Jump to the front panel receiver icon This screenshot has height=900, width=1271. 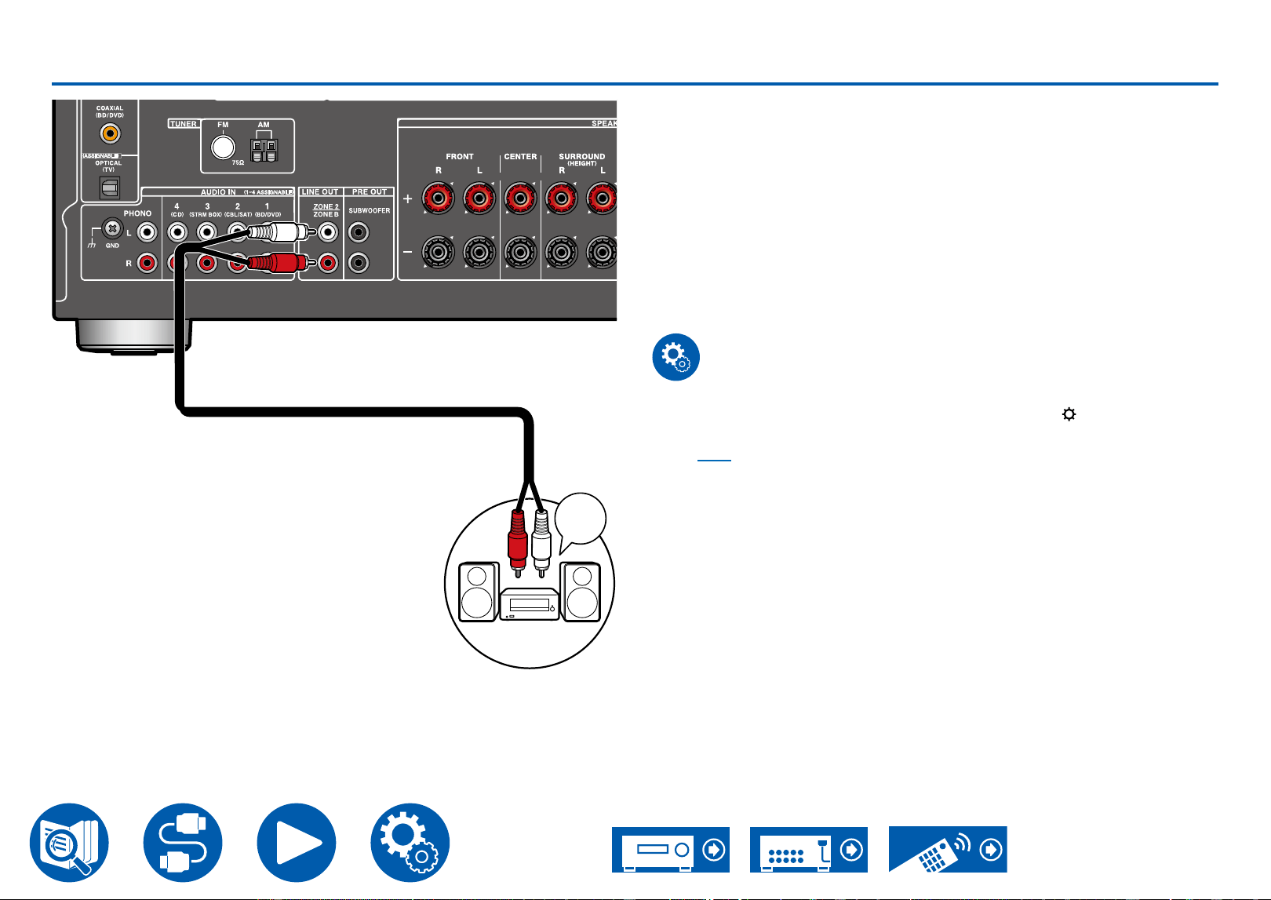tap(671, 849)
